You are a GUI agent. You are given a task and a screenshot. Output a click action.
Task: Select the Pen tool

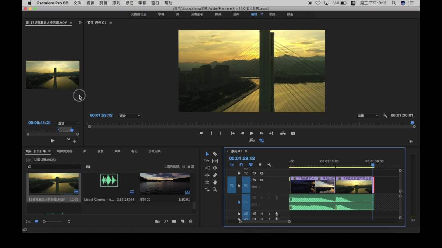point(215,175)
